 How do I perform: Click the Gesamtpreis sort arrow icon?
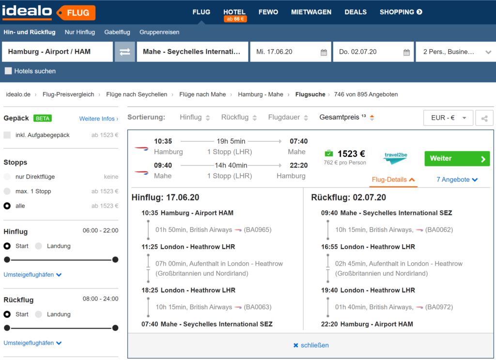pos(372,118)
